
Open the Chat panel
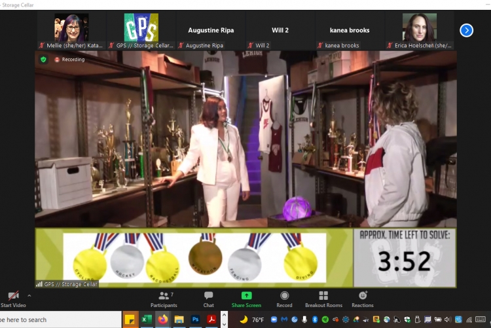click(208, 299)
